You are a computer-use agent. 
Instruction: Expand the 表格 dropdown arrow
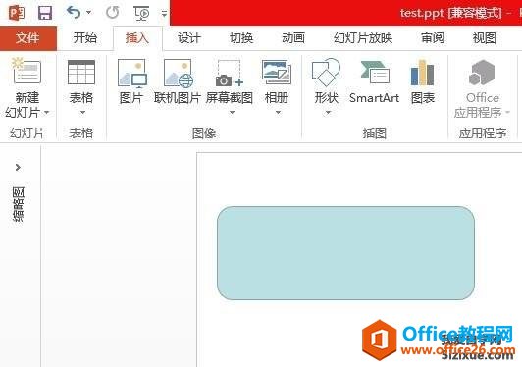click(82, 113)
